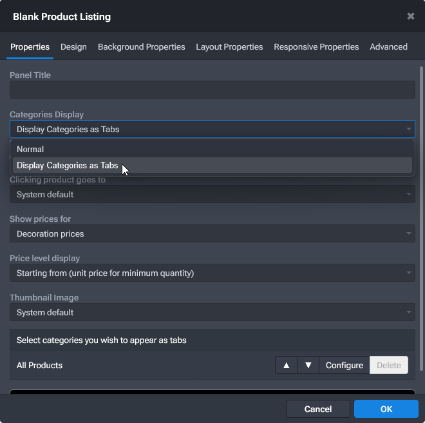Switch to the Design tab
The image size is (425, 423).
tap(73, 47)
